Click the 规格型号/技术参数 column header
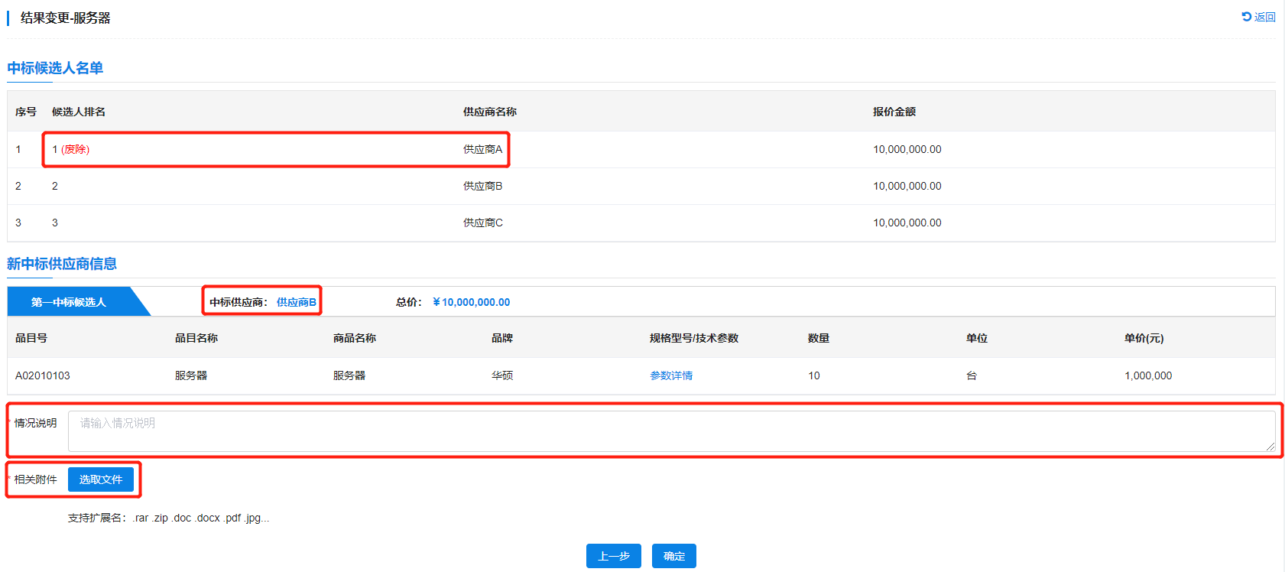 693,338
